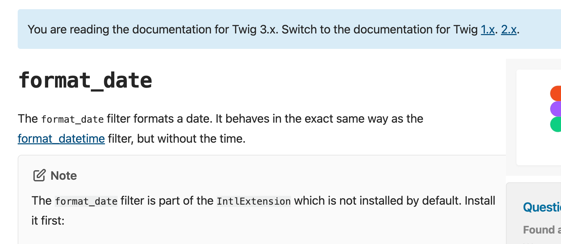561x244 pixels.
Task: Click the 'it first:' note text
Action: 48,221
